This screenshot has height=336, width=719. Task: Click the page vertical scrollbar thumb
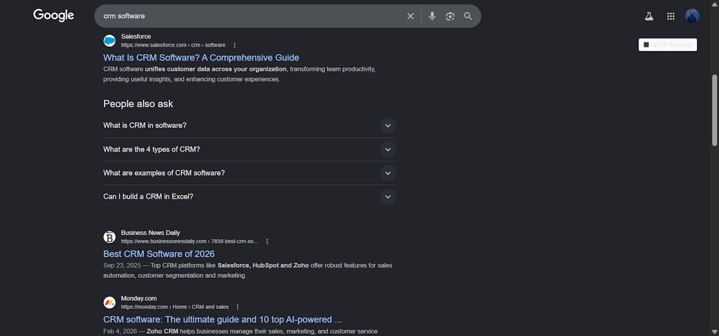715,111
